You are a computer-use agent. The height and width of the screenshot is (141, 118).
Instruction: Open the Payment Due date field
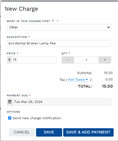pyautogui.click(x=62, y=102)
